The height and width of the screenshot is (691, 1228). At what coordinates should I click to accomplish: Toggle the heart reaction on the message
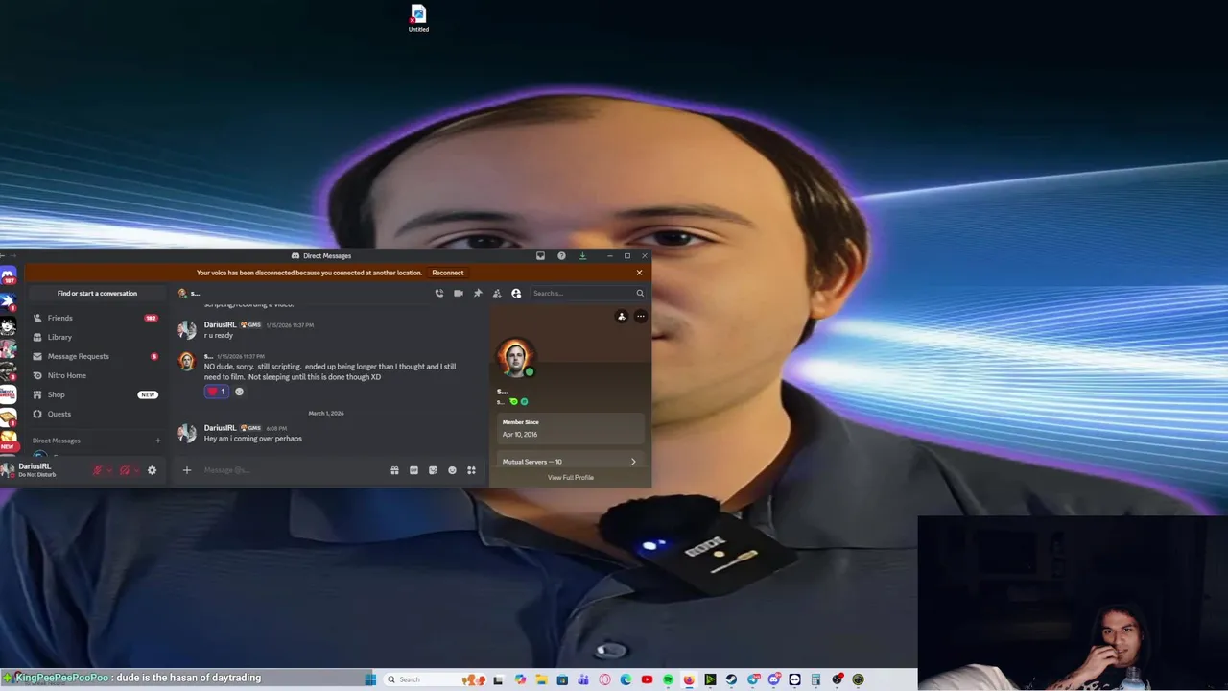tap(217, 392)
